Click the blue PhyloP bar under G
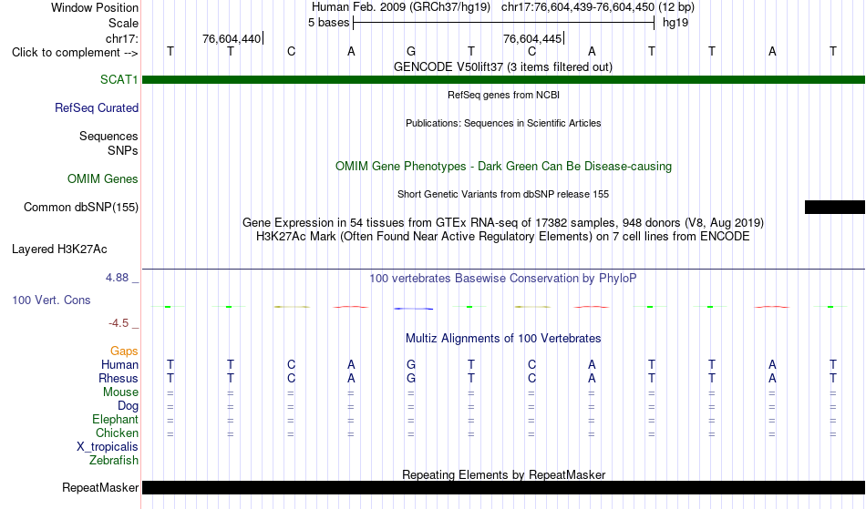 (413, 309)
